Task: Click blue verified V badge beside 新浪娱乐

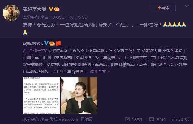Action: click(x=46, y=43)
